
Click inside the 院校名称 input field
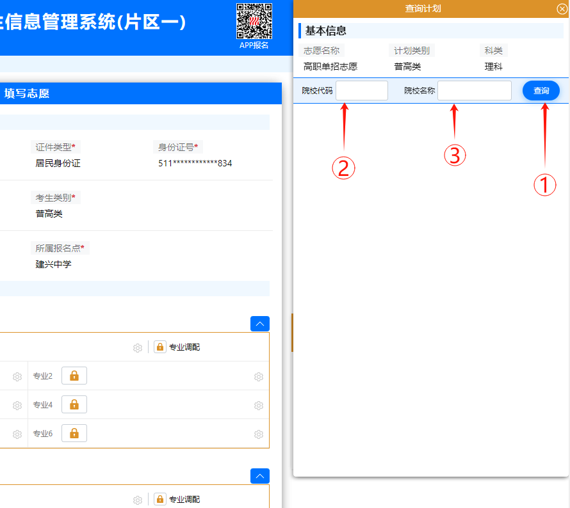[474, 90]
